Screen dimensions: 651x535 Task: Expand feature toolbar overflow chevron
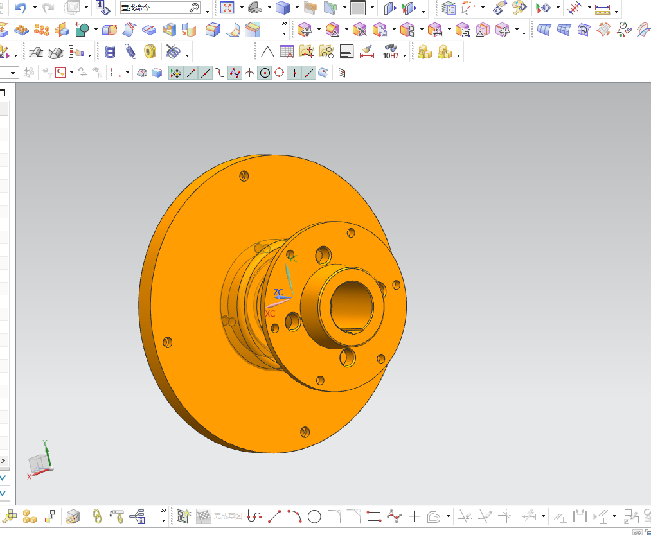pos(285,24)
